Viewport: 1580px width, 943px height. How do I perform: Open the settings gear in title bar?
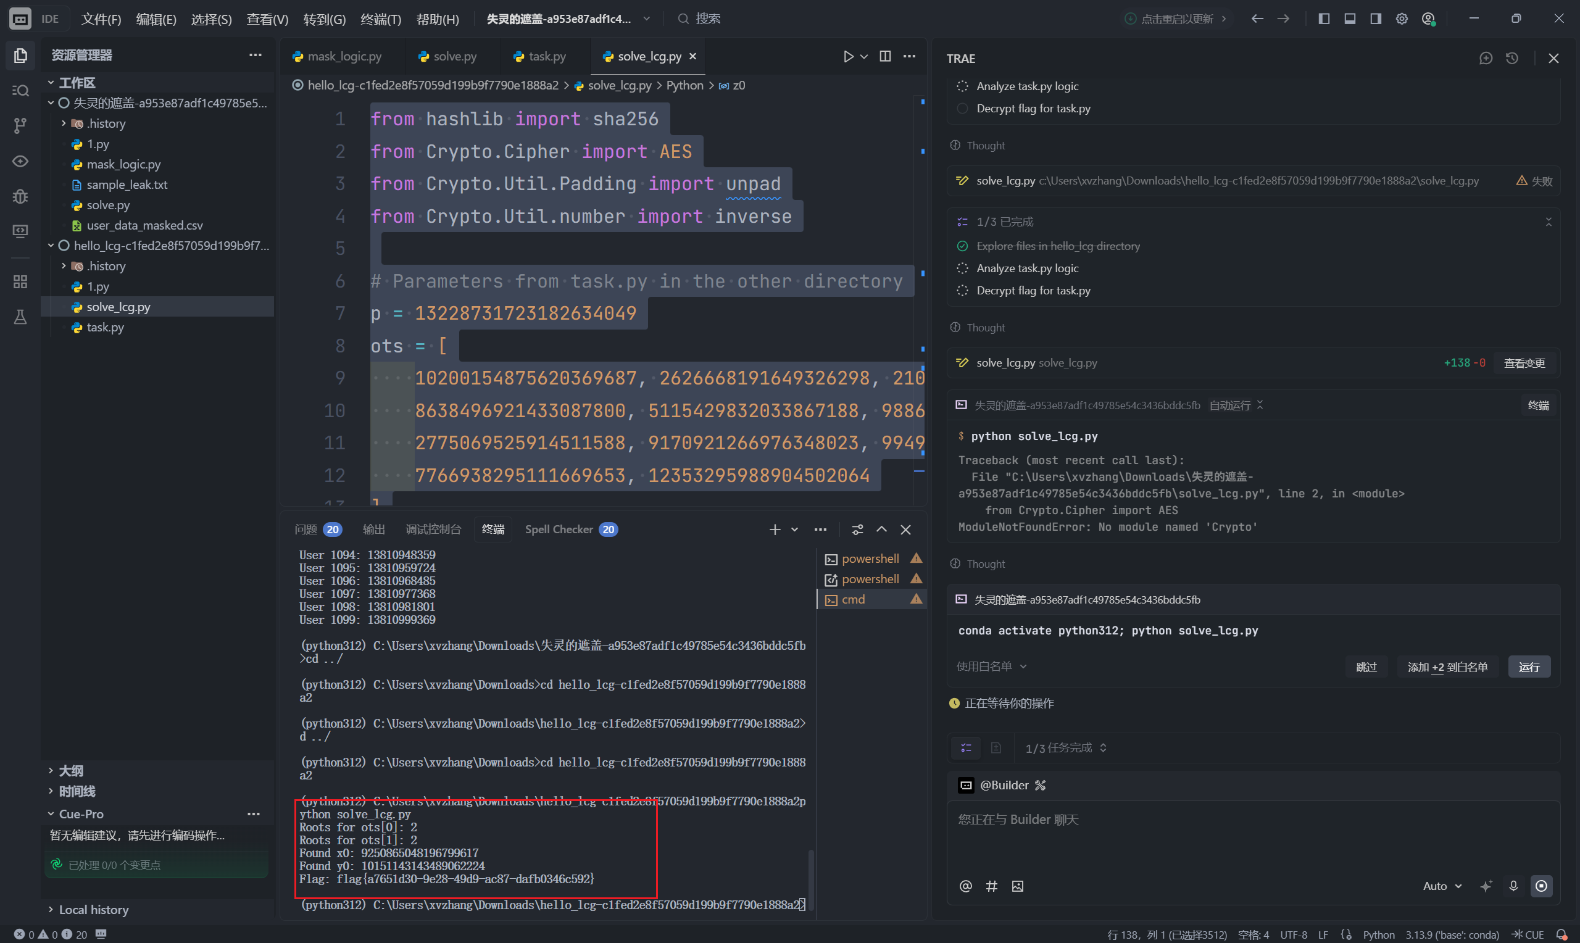pyautogui.click(x=1402, y=19)
